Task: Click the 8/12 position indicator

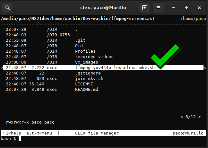Action: click(x=190, y=117)
